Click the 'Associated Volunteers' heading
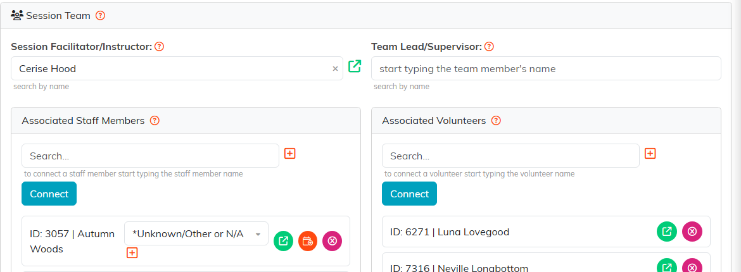The height and width of the screenshot is (272, 741). coord(434,120)
